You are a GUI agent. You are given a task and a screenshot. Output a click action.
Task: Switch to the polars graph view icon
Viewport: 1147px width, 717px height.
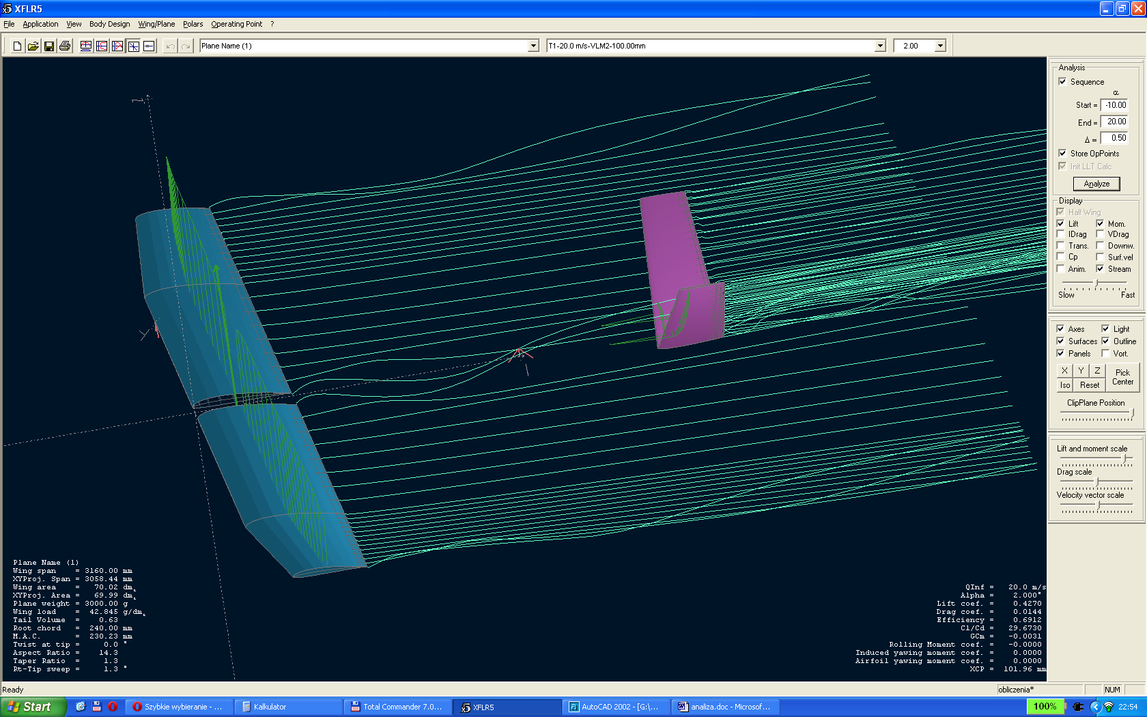(102, 46)
